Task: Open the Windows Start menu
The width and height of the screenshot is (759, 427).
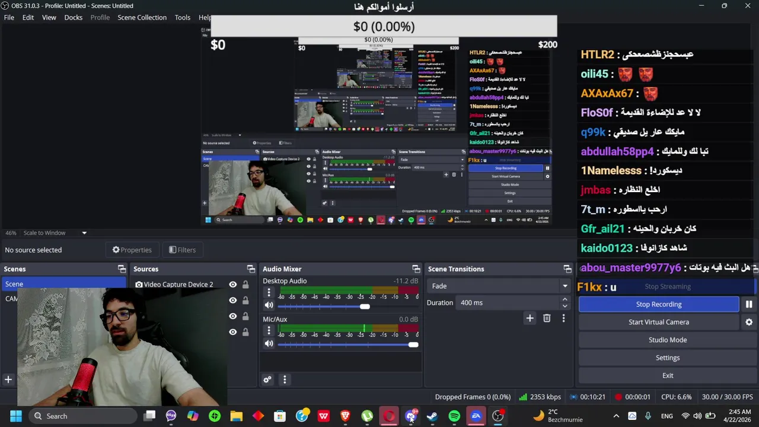Action: (x=15, y=416)
